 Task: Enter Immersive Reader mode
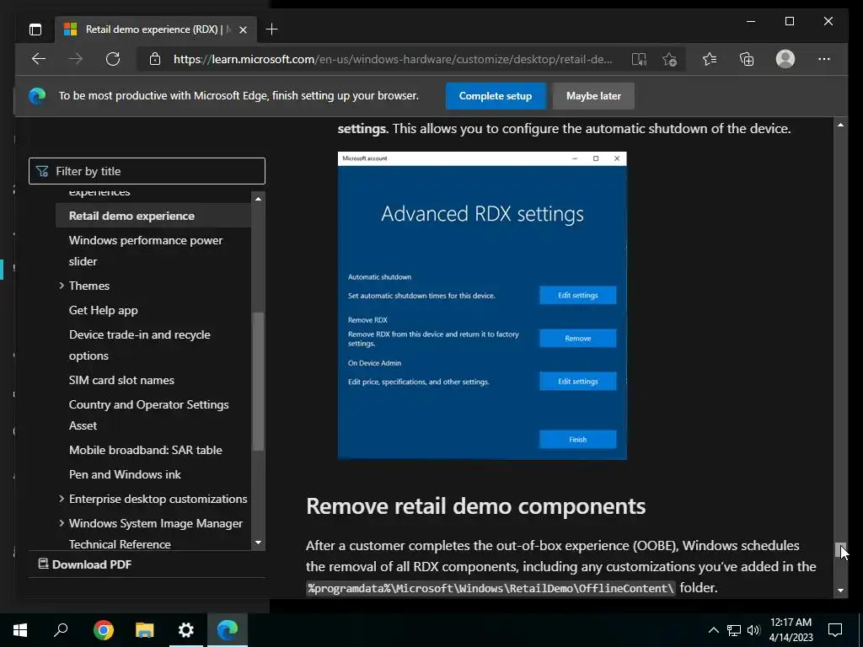point(639,60)
